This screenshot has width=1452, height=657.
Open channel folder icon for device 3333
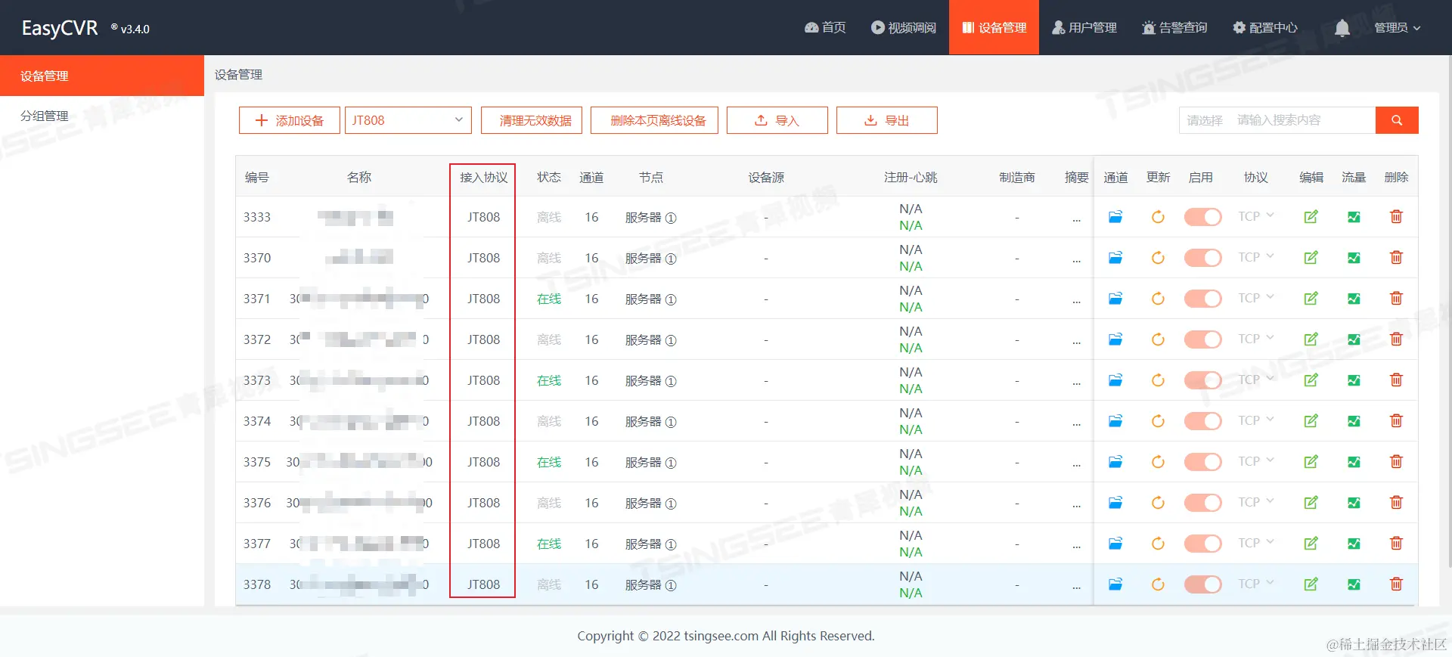click(x=1115, y=217)
